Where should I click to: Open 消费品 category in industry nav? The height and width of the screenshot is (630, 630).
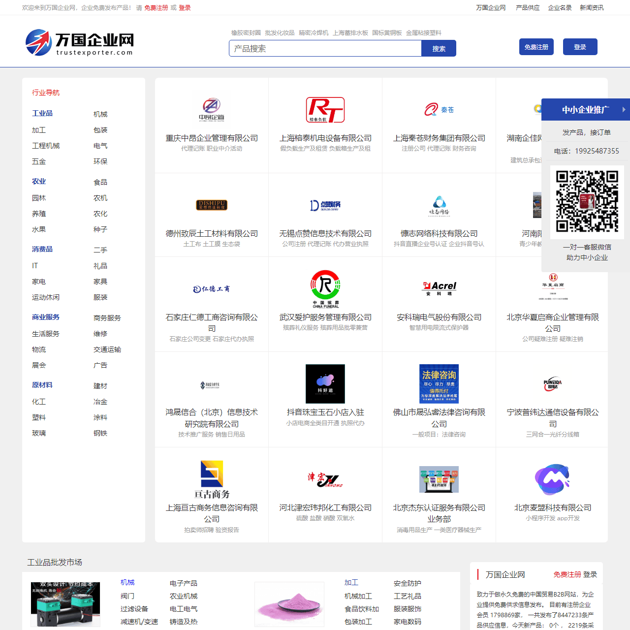click(42, 249)
